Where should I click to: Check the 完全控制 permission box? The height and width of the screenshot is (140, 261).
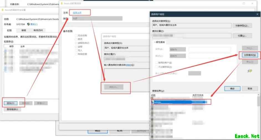[x=76, y=36]
